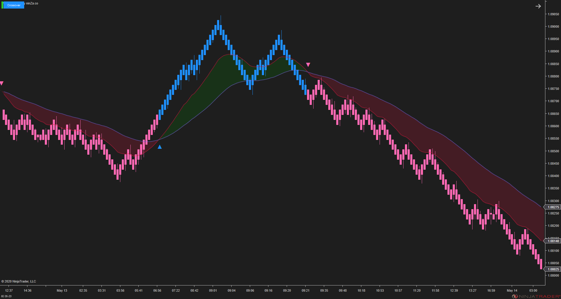Screen dimensions: 561x299
Task: Select the Crossover tab label
Action: point(13,5)
